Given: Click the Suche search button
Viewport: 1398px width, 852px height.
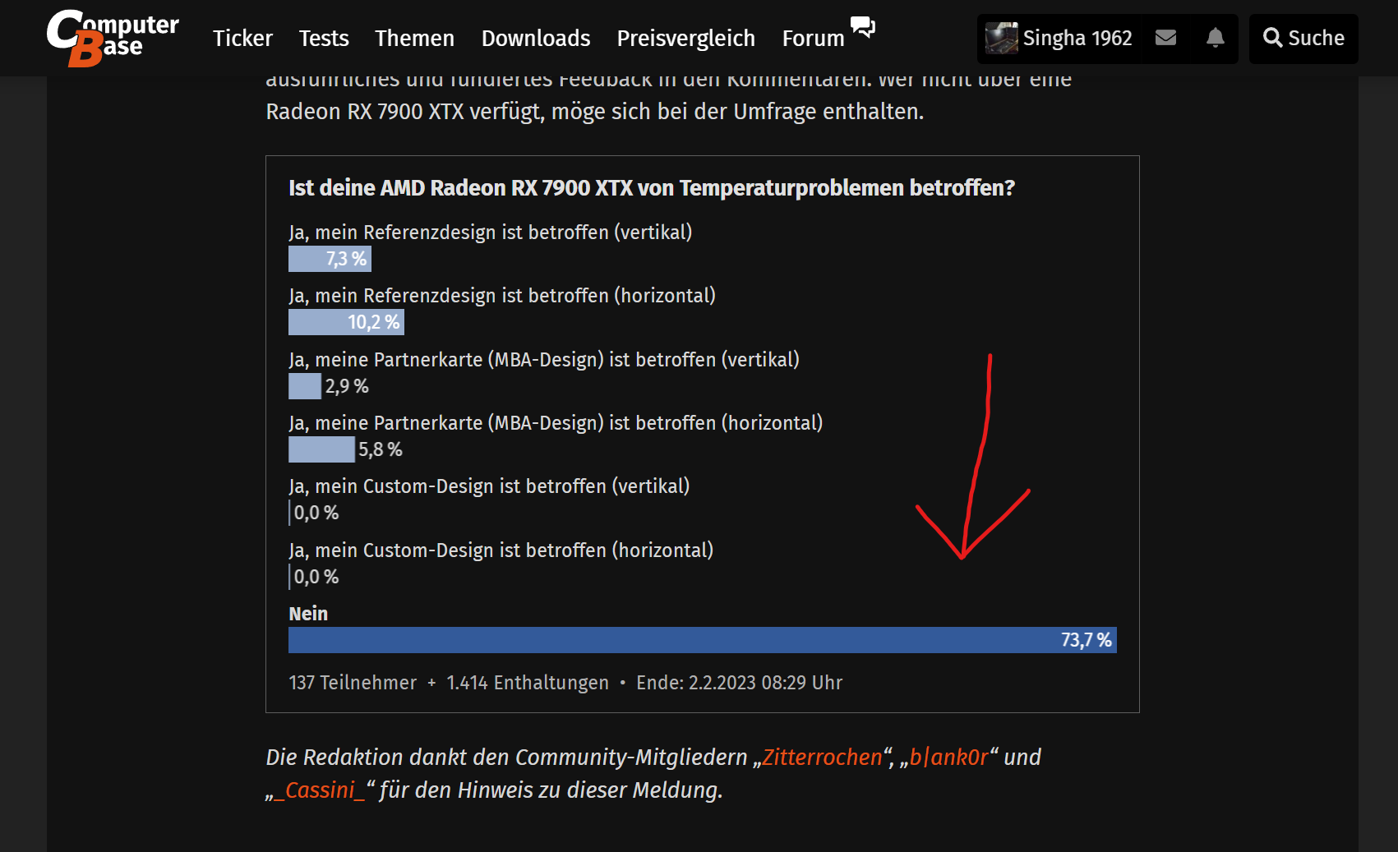Looking at the screenshot, I should (x=1303, y=39).
